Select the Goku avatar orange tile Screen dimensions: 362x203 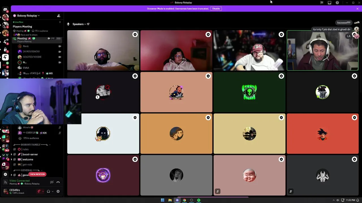tap(323, 134)
